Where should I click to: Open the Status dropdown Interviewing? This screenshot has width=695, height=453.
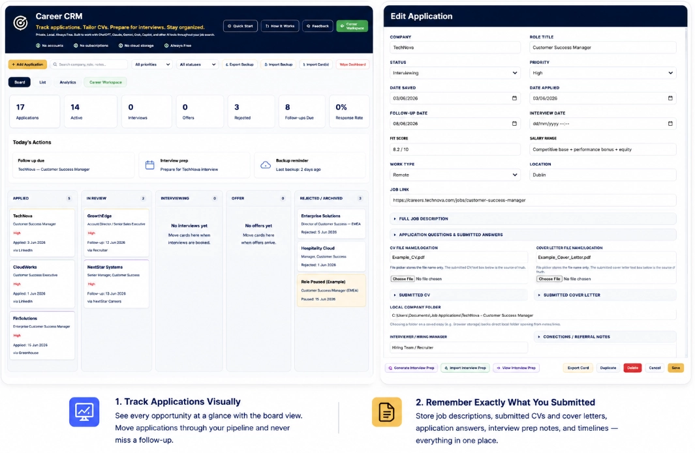[x=455, y=73]
